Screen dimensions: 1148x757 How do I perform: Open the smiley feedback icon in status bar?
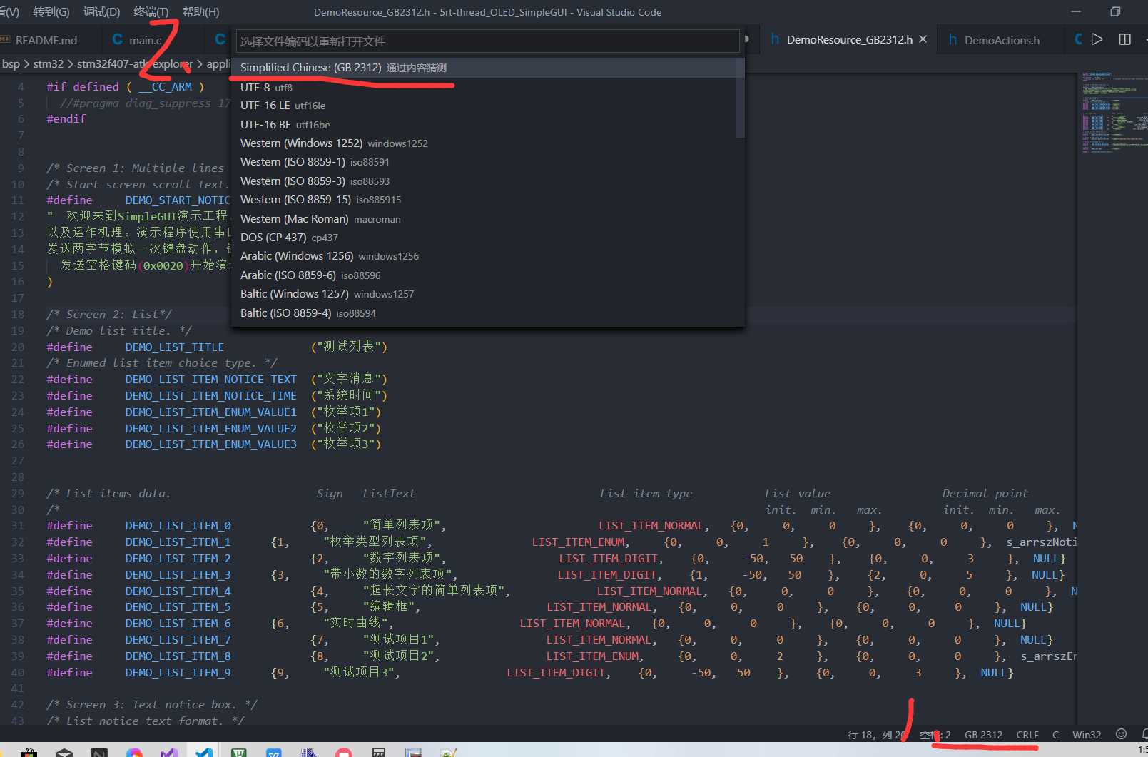point(1121,734)
